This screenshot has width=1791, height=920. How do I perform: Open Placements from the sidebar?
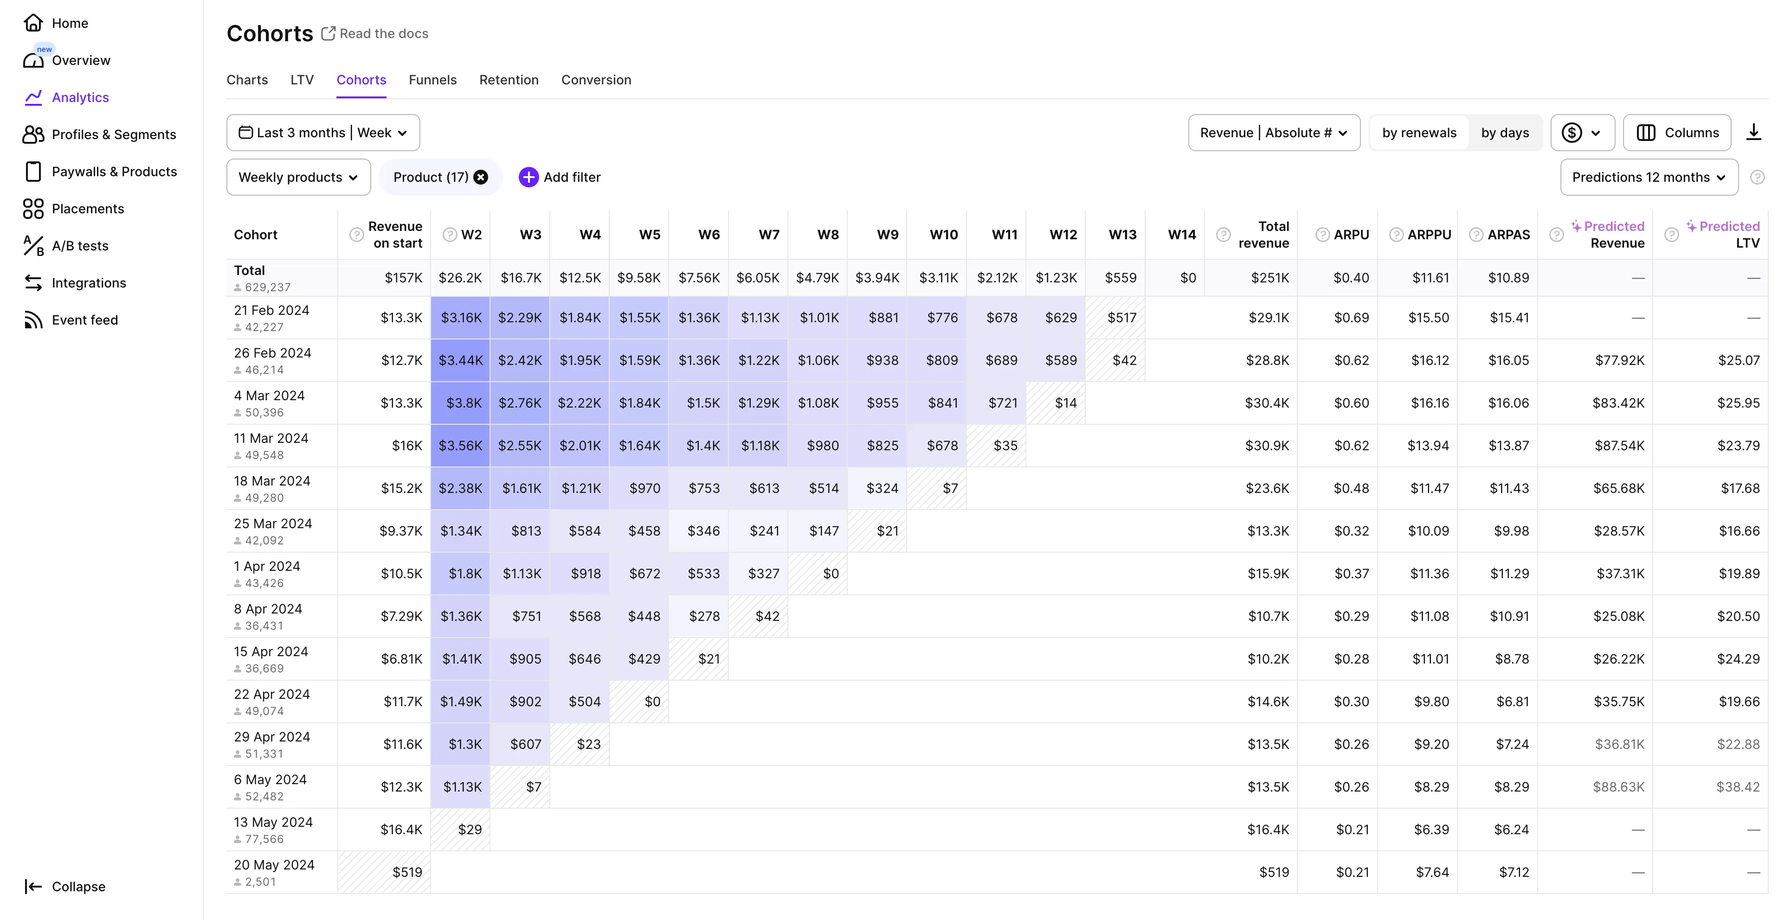point(88,209)
